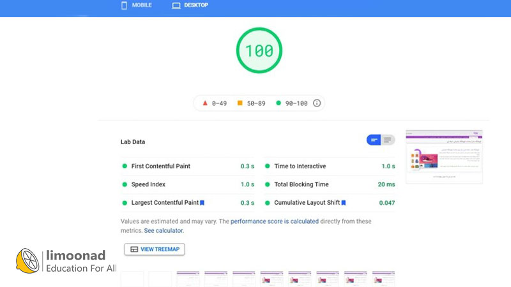Click the treemap icon in VIEW TREEMAP button
Screen dimensions: 511x287
click(x=134, y=249)
